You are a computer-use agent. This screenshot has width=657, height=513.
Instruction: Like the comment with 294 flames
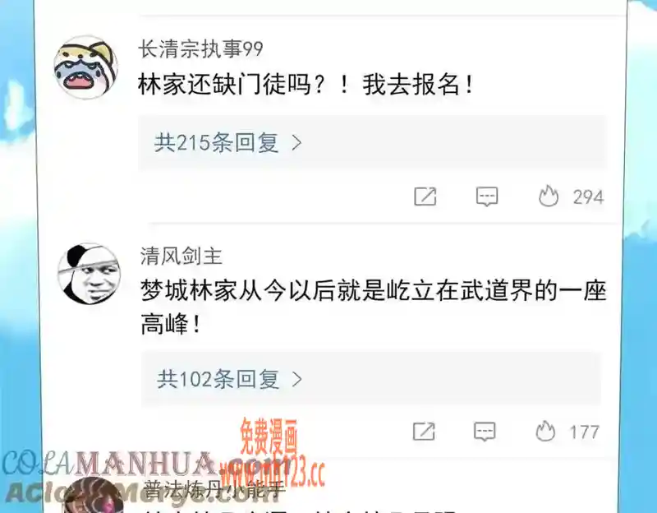549,196
